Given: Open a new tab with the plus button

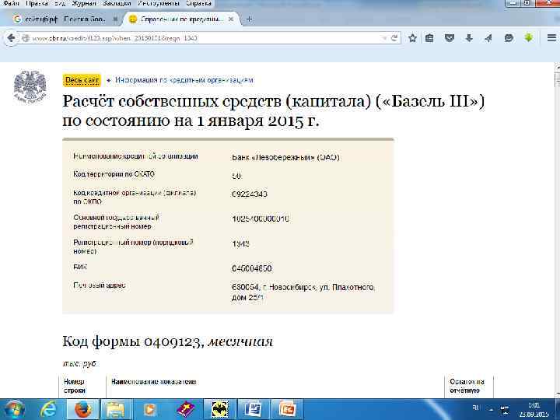Looking at the screenshot, I should [250, 19].
